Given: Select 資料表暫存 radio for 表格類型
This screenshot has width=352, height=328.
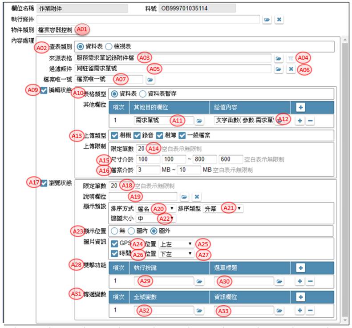Looking at the screenshot, I should (142, 94).
